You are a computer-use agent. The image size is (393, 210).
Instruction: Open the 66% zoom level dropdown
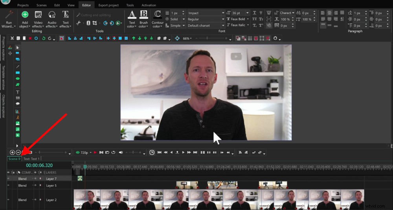pos(187,38)
